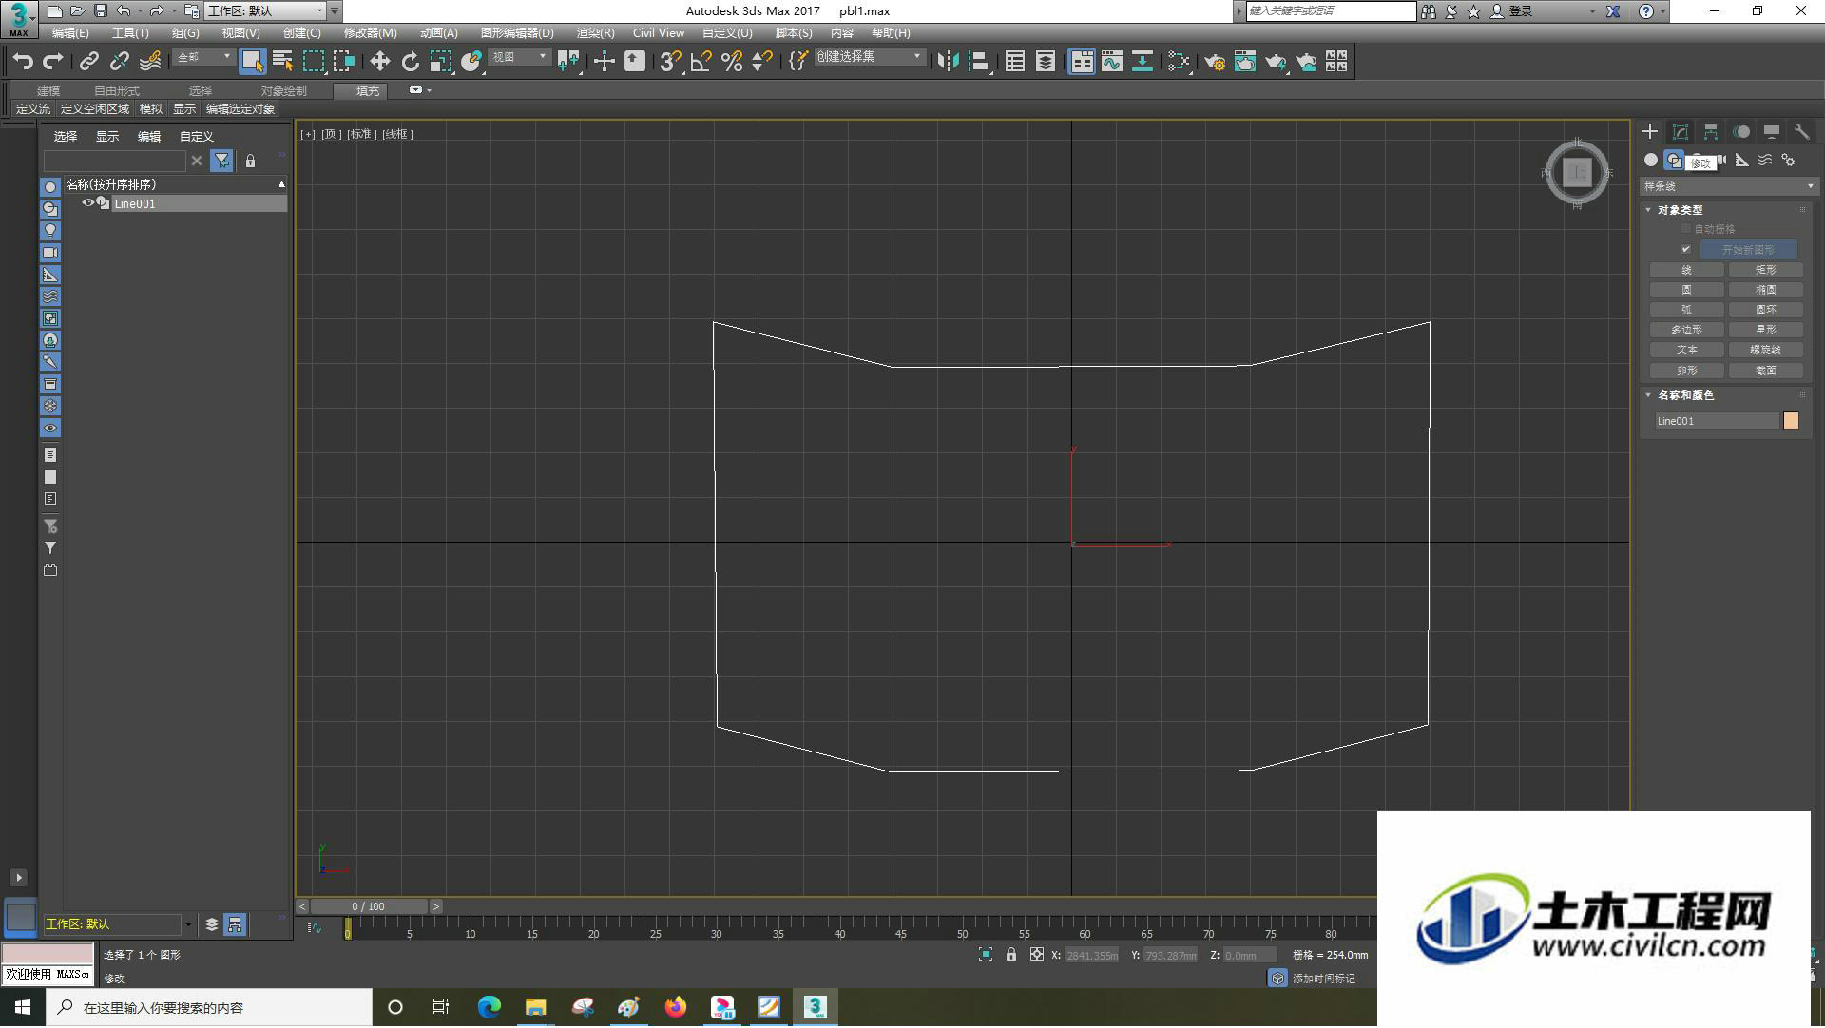Collapse the 对象类型 rollout

[x=1680, y=210]
